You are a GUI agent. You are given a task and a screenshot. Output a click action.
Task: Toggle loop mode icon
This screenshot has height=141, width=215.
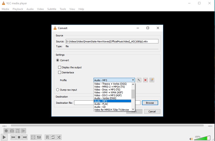tap(53, 137)
